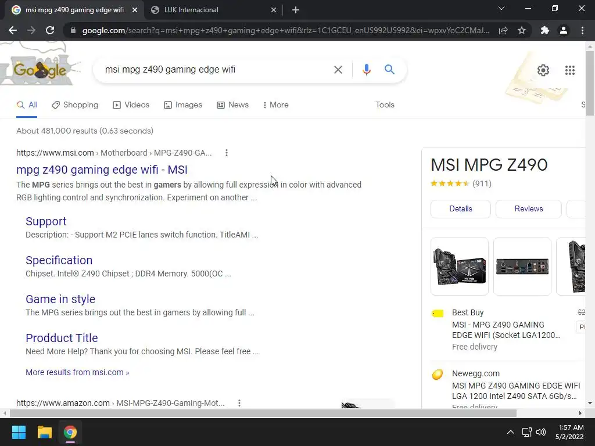Click the browser back arrow
The width and height of the screenshot is (595, 446).
[13, 30]
